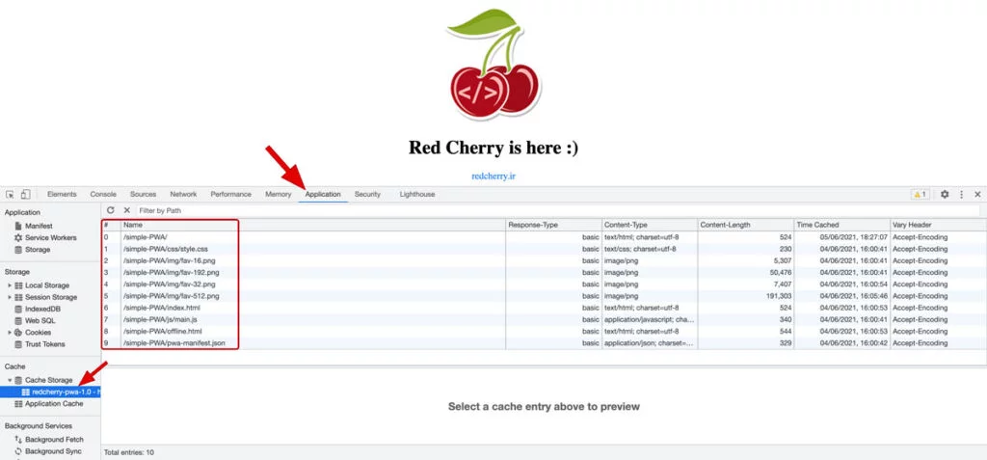
Task: Toggle the device toolbar icon
Action: pos(25,195)
